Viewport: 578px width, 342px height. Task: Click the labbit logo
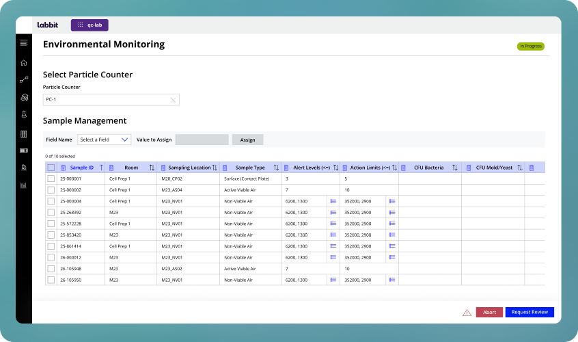tap(48, 25)
